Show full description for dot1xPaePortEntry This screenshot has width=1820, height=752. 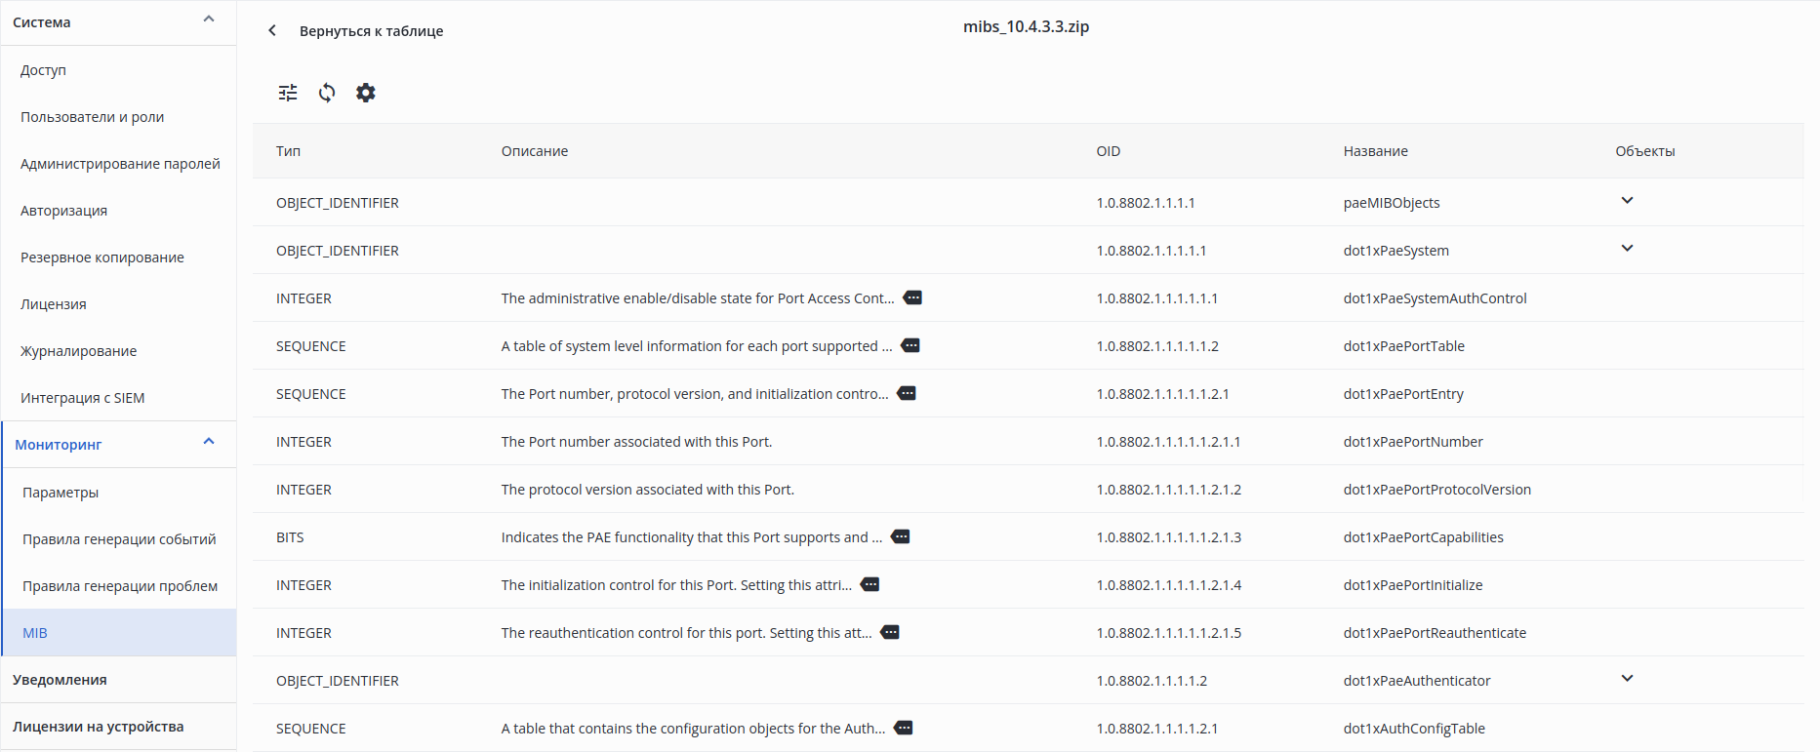point(907,393)
